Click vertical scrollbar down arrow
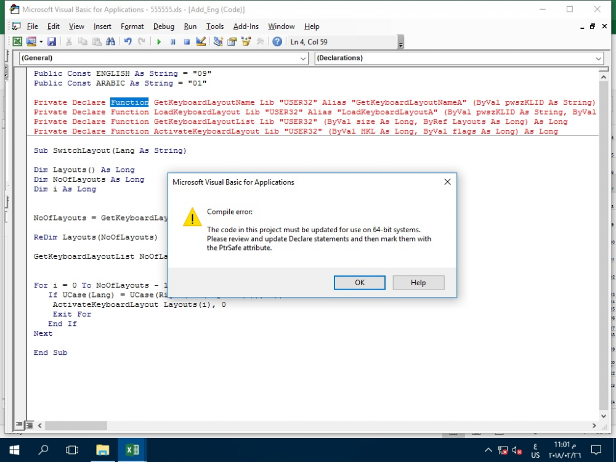The height and width of the screenshot is (462, 616). click(604, 416)
